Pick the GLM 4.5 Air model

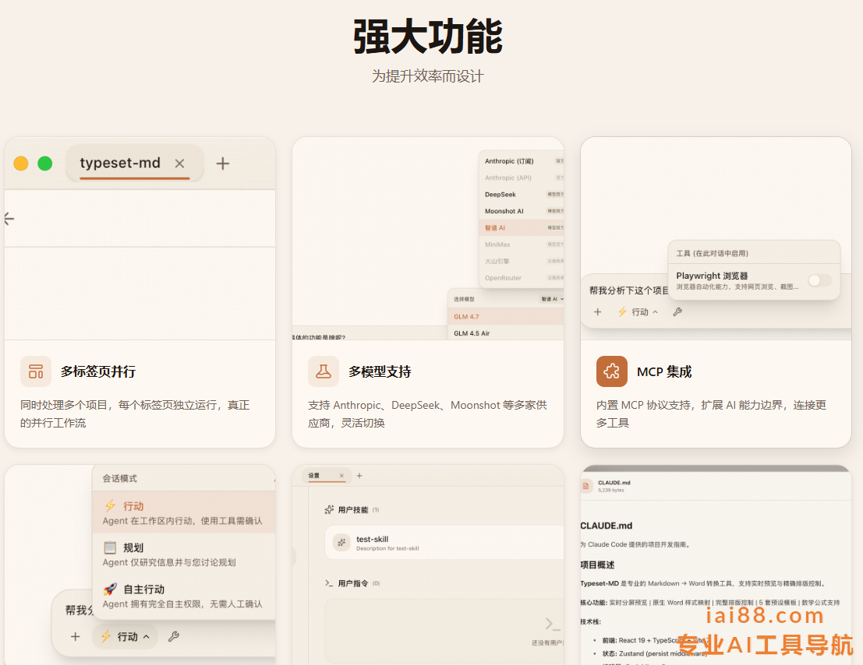(472, 333)
